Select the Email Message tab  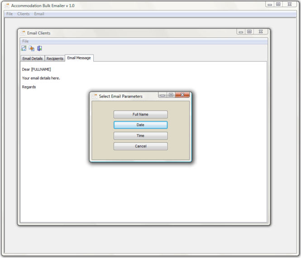(79, 58)
